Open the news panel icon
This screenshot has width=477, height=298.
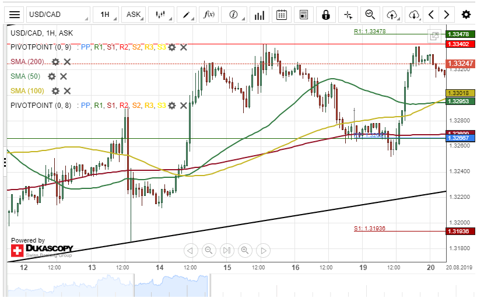click(x=304, y=15)
